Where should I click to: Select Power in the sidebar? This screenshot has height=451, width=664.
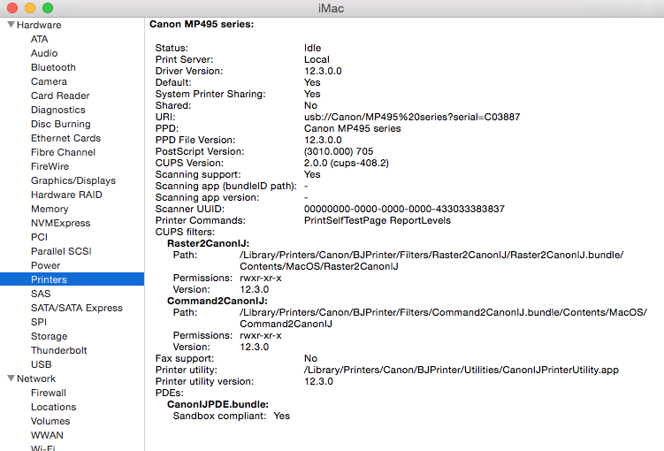coord(45,265)
